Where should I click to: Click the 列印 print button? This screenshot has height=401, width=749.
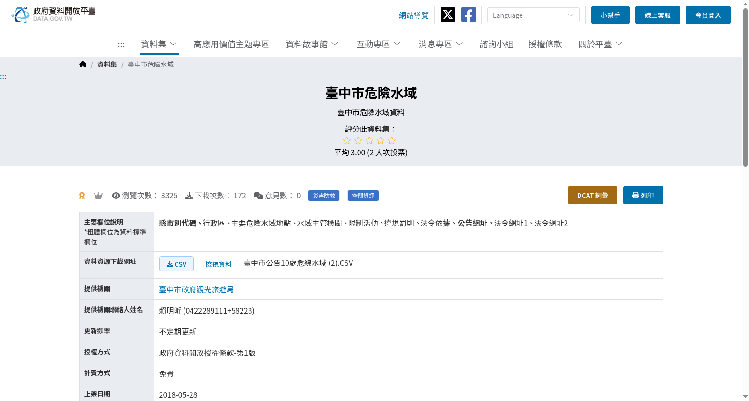pos(643,195)
